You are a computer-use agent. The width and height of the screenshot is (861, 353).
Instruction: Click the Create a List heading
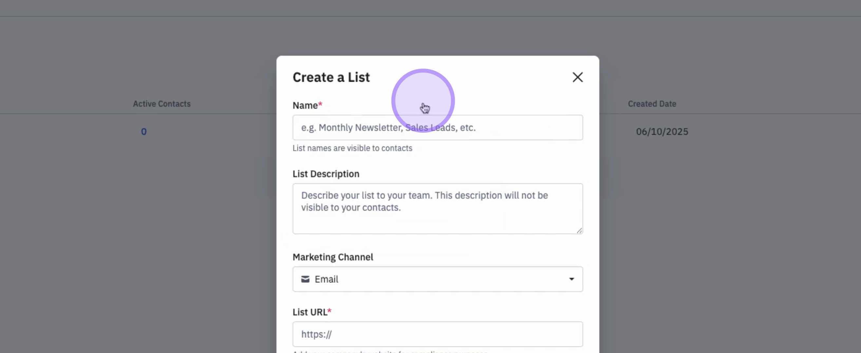331,77
